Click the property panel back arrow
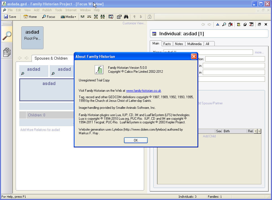This screenshot has height=200, width=272. pos(203,25)
